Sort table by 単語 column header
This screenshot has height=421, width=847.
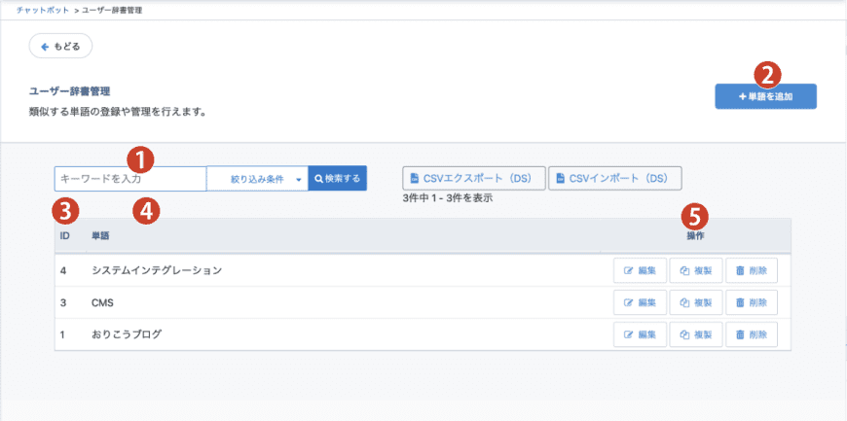pyautogui.click(x=100, y=236)
